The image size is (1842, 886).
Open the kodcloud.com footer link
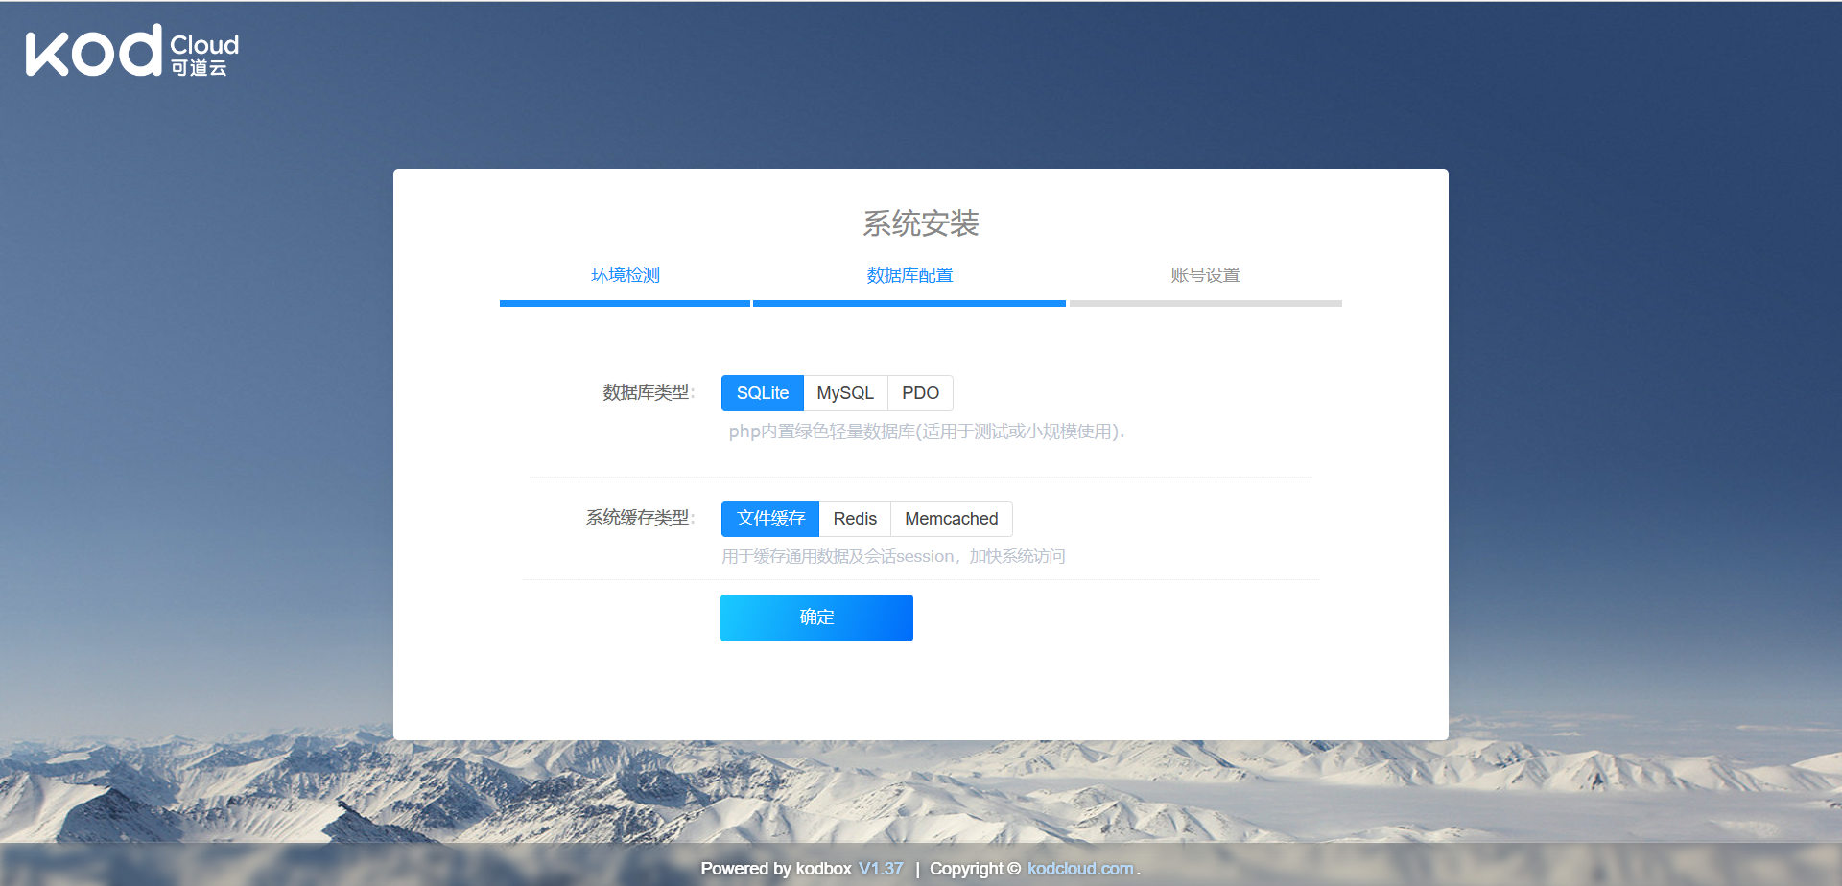(x=1080, y=869)
